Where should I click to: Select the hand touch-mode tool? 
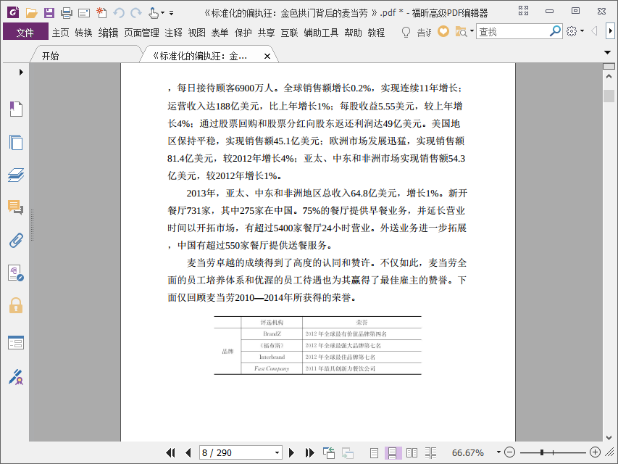(154, 13)
